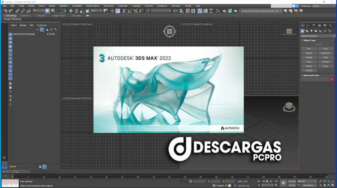Open the Rendering menu

[108, 6]
